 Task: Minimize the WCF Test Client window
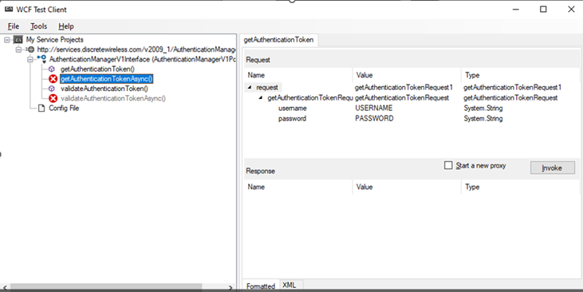pos(516,10)
